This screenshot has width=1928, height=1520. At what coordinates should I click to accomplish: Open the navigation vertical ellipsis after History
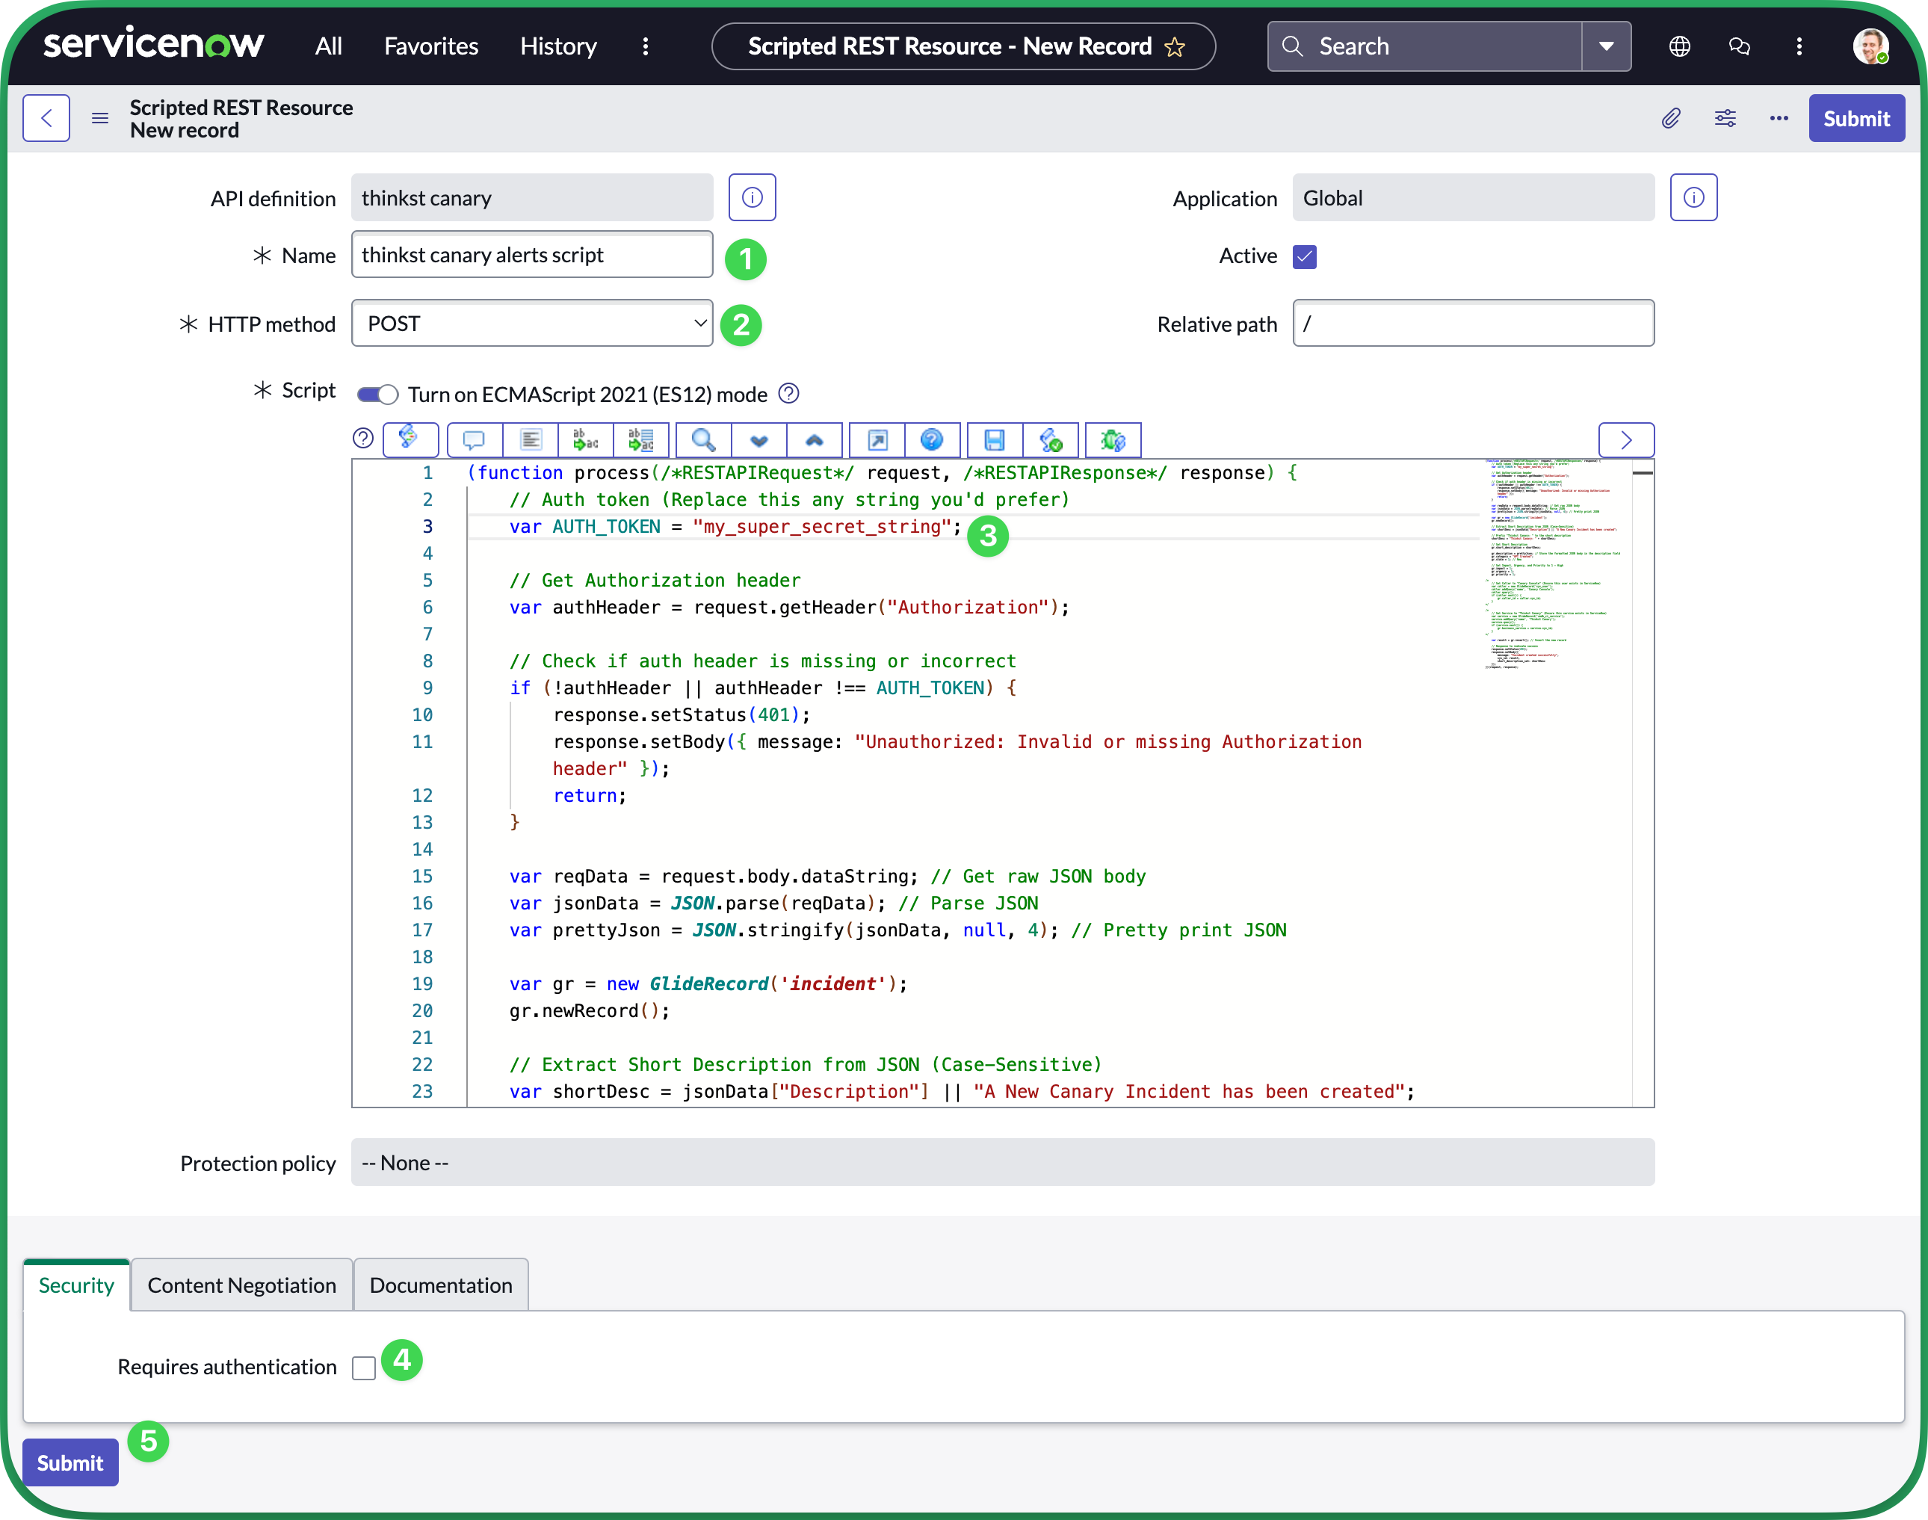coord(646,46)
